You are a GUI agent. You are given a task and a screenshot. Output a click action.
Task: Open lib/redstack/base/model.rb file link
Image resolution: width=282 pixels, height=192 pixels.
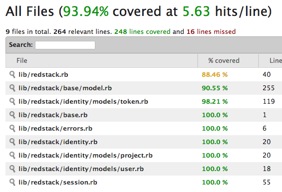65,88
